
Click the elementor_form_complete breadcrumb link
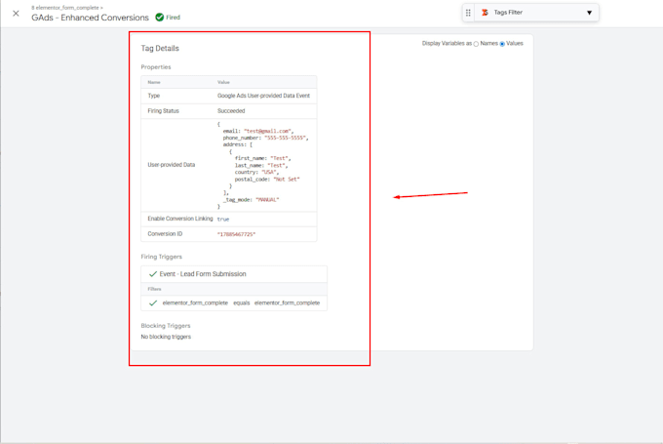pos(65,8)
